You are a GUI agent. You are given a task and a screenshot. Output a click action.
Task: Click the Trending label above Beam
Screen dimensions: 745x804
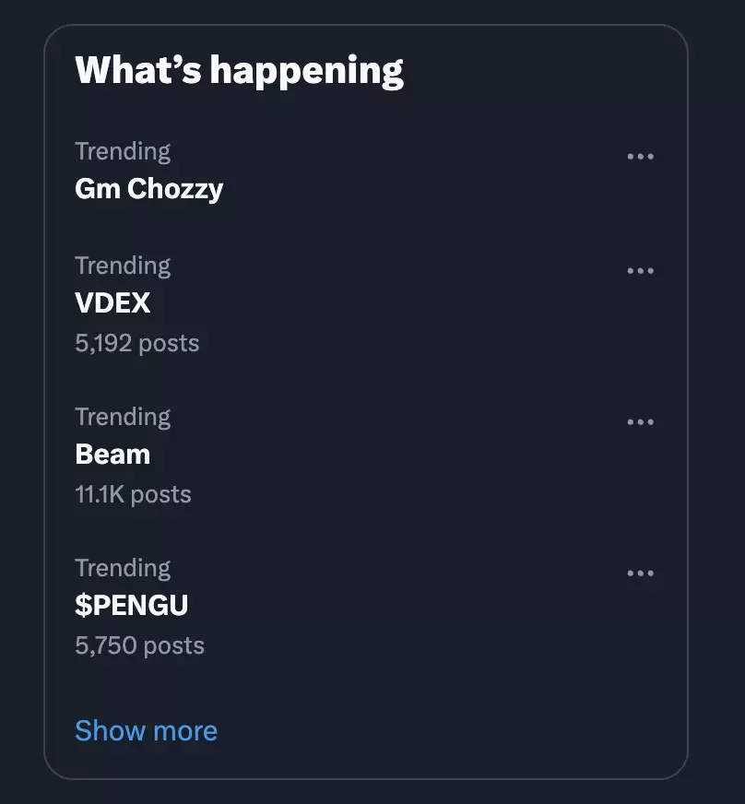click(123, 417)
